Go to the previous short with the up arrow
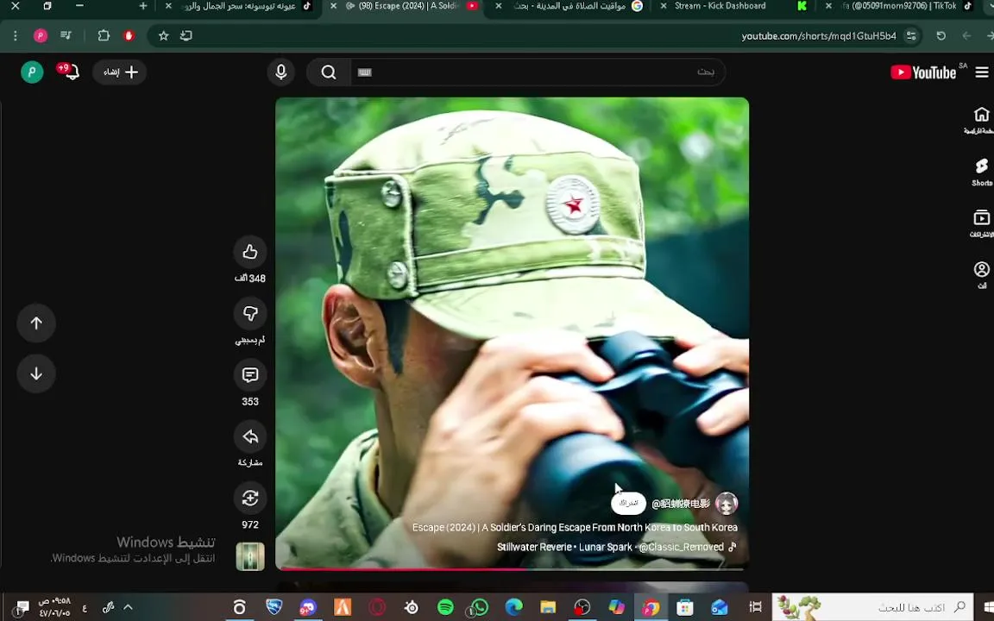Viewport: 994px width, 621px height. coord(36,323)
